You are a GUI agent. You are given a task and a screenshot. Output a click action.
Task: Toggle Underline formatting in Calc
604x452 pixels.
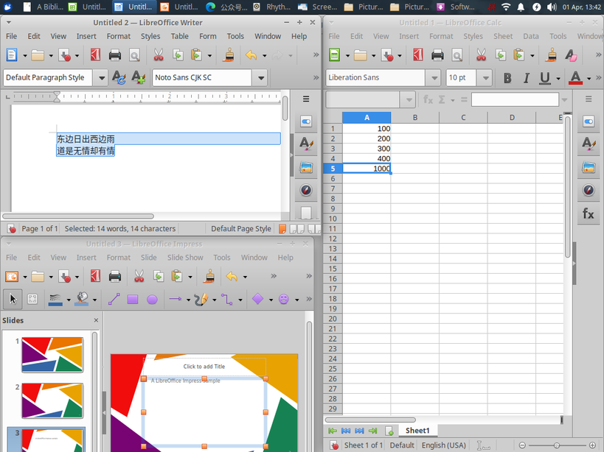click(545, 78)
